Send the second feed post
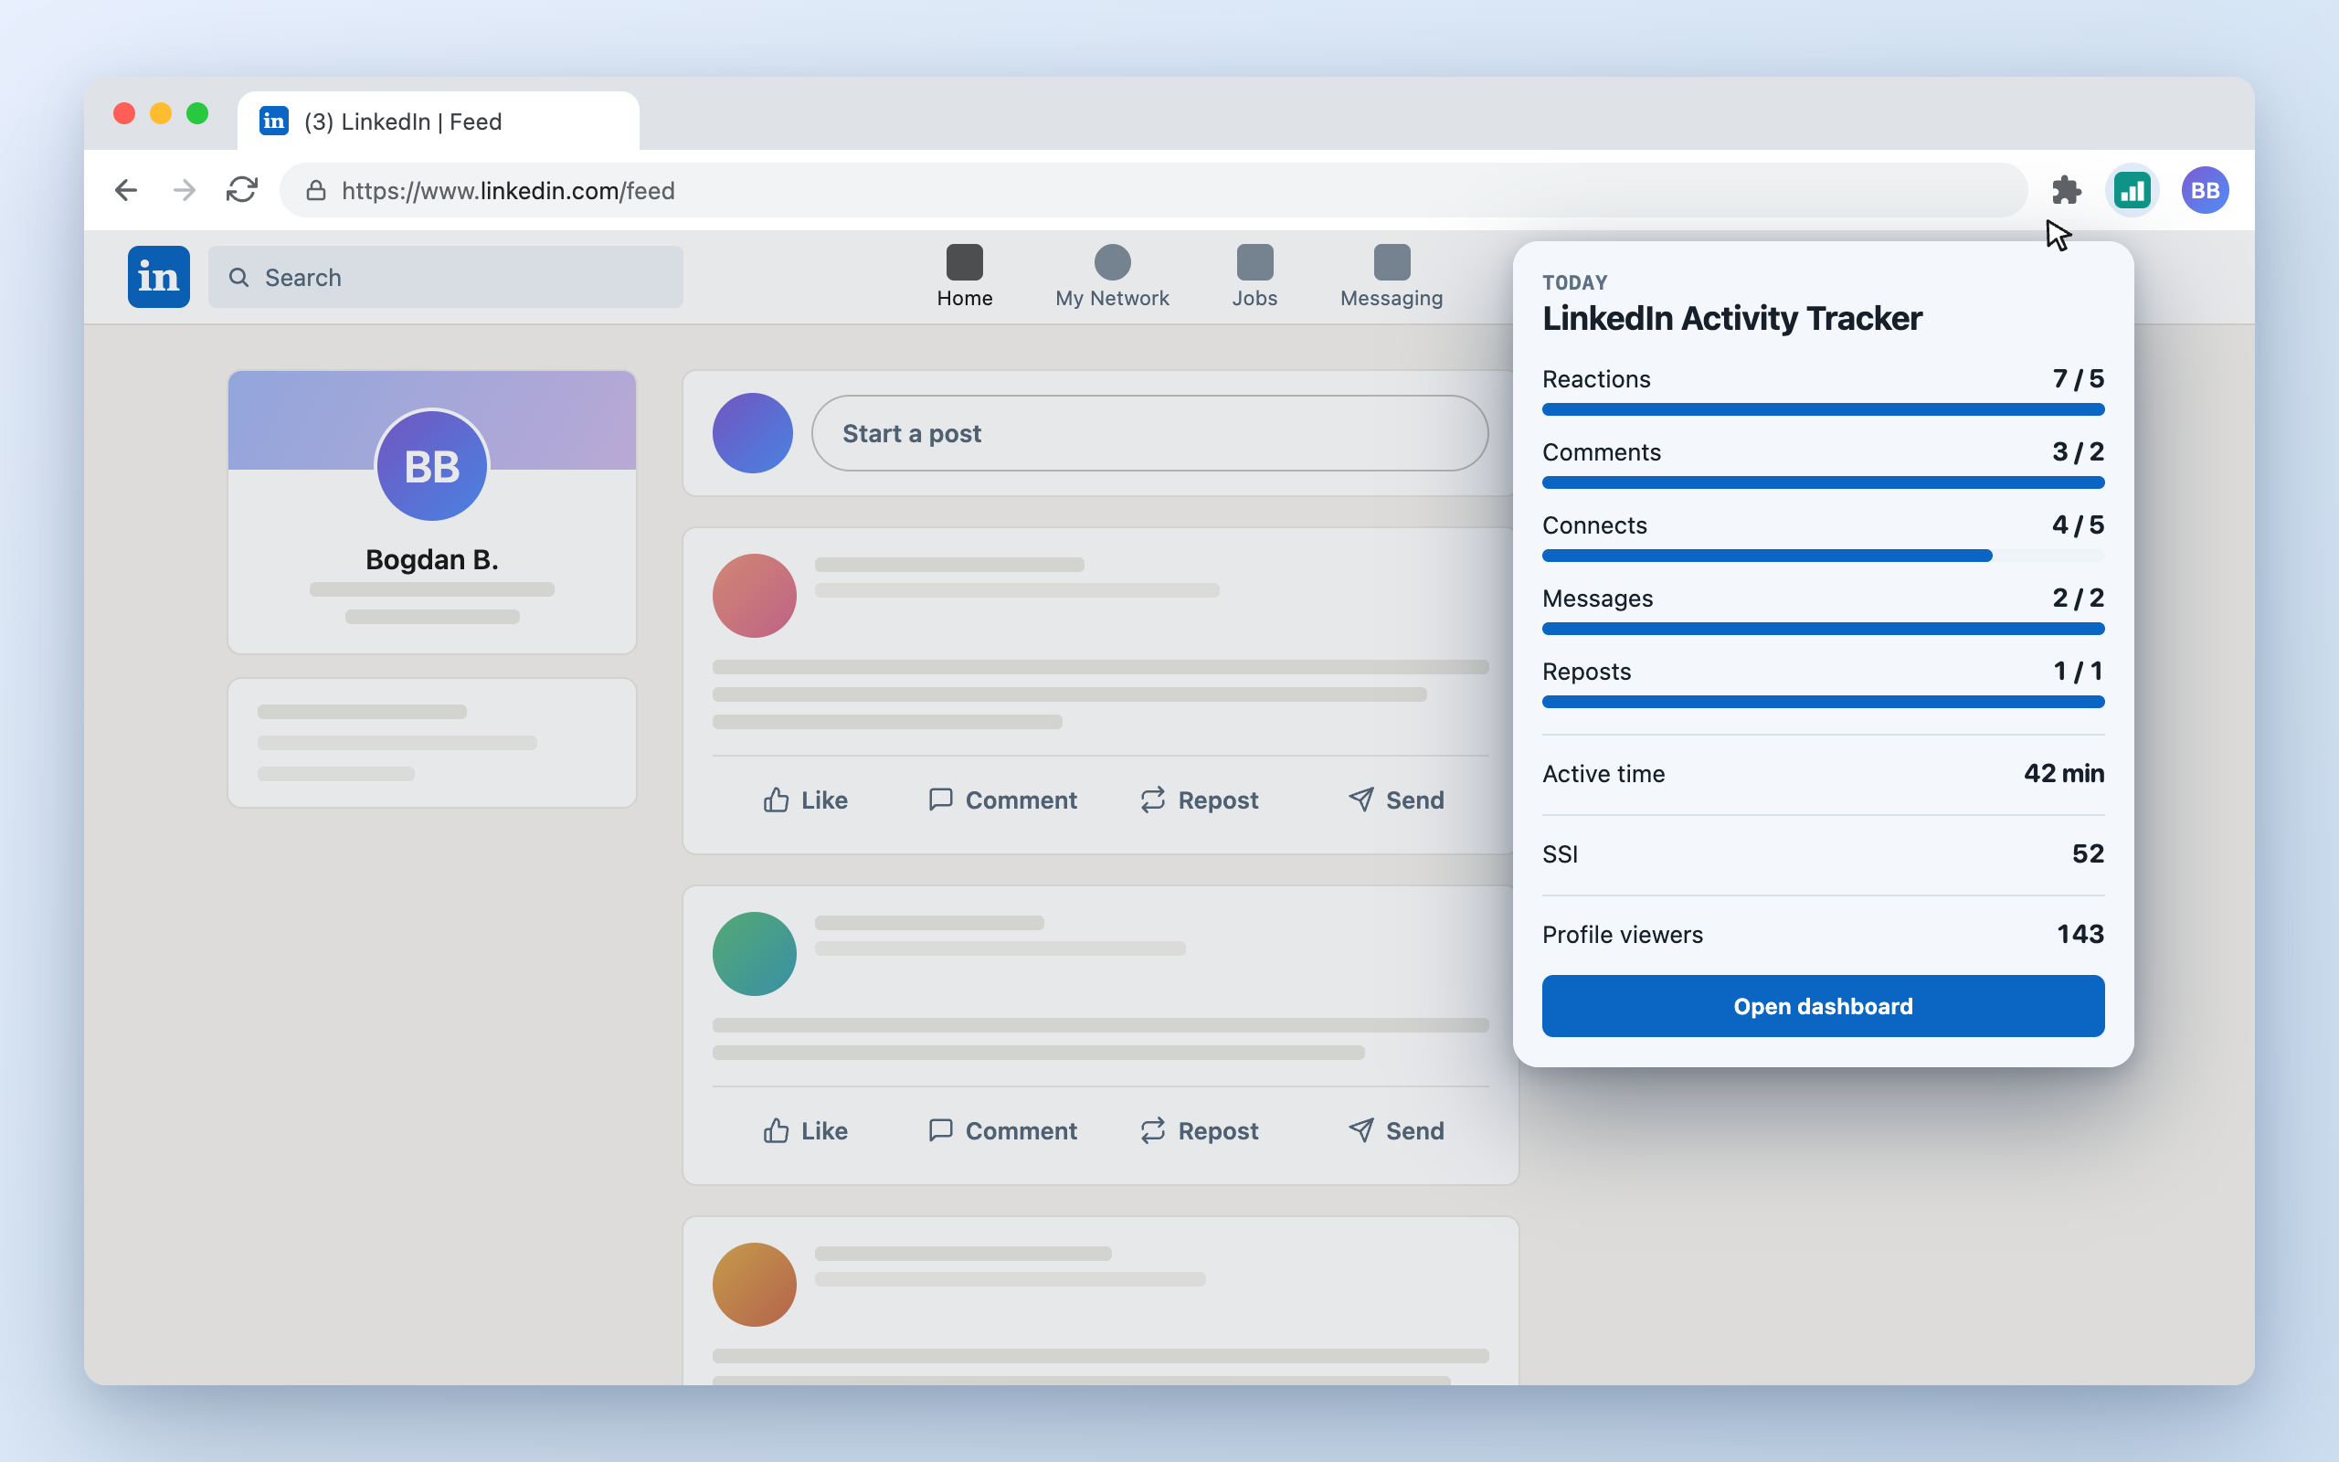The width and height of the screenshot is (2339, 1462). pyautogui.click(x=1397, y=1131)
